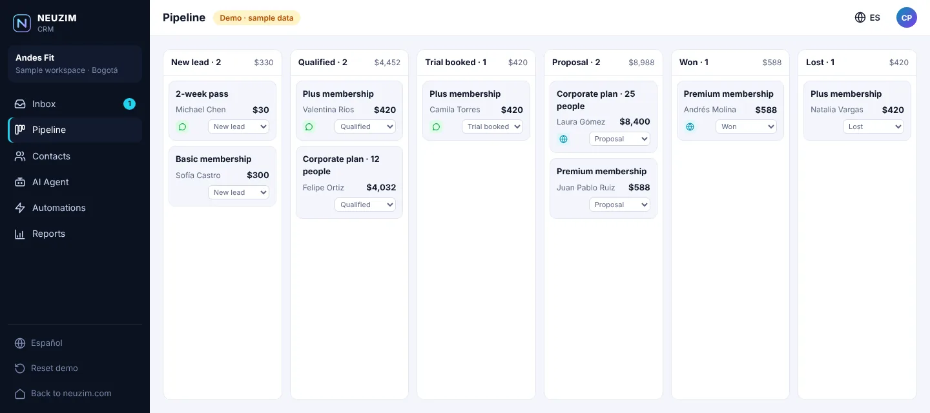Click the $8,988 Proposal total
Screen dimensions: 930x413
click(x=641, y=63)
